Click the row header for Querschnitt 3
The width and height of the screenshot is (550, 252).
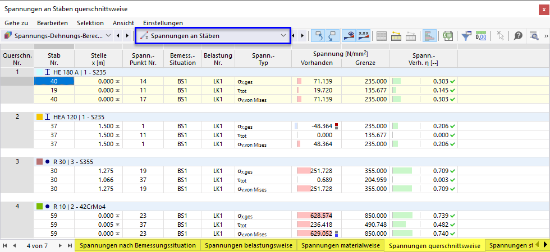click(x=17, y=162)
